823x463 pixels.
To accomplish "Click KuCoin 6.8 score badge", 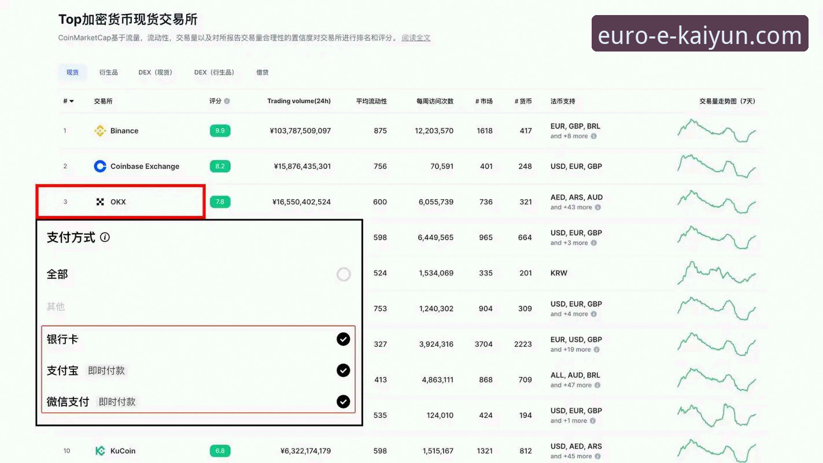I will 220,451.
